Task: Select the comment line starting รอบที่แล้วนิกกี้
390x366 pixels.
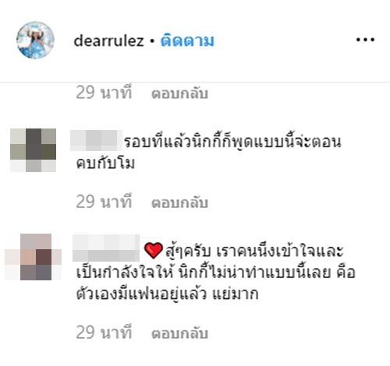Action: 232,142
